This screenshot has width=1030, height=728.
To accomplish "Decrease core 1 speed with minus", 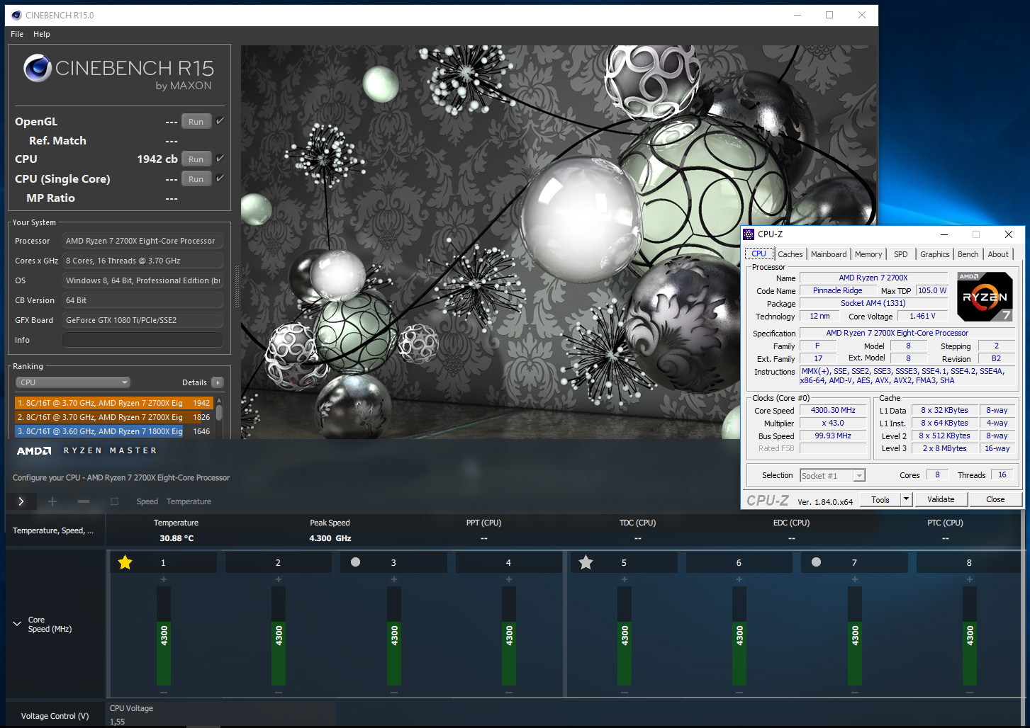I will pyautogui.click(x=164, y=692).
